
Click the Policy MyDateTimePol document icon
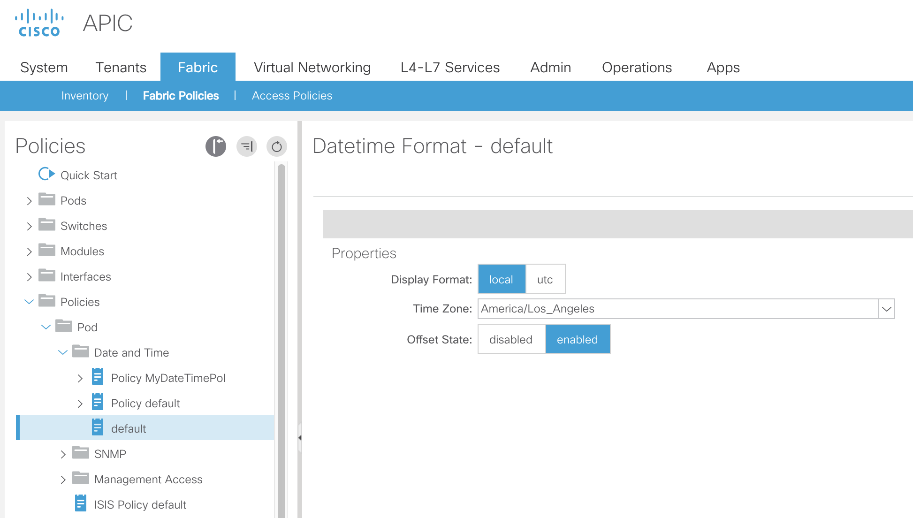pos(98,377)
